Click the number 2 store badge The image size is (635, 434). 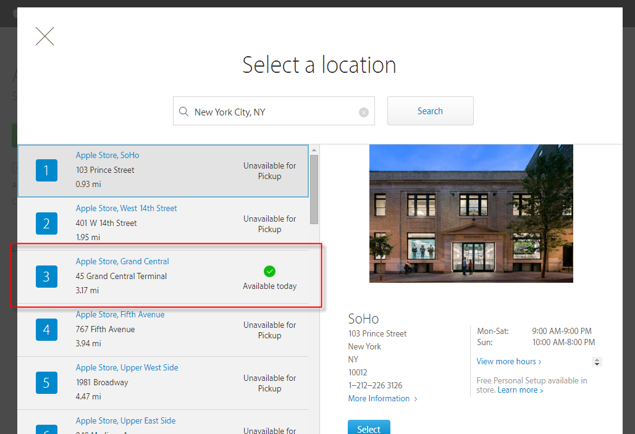pyautogui.click(x=46, y=223)
